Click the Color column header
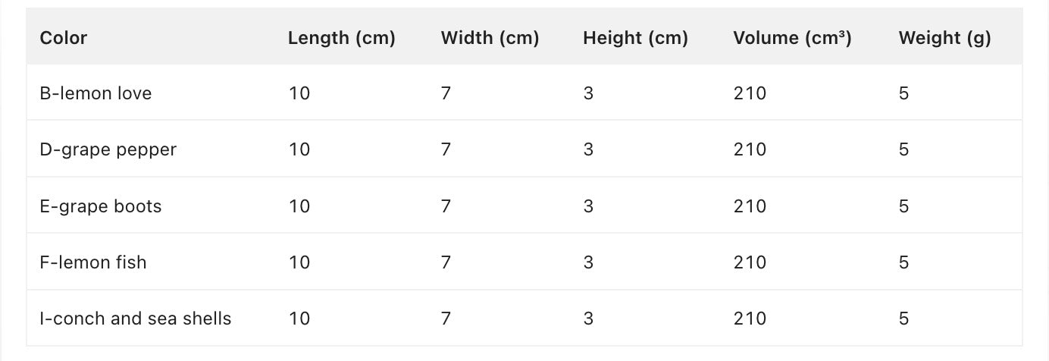1049x361 pixels. click(x=64, y=38)
